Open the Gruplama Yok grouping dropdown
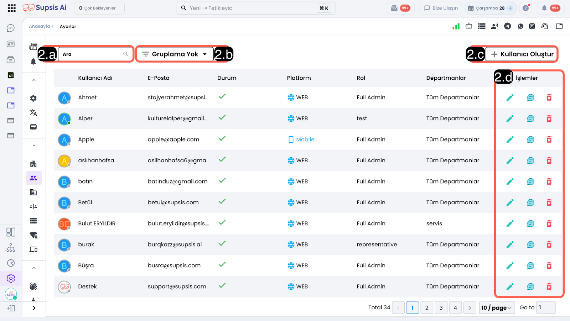The image size is (570, 321). pyautogui.click(x=175, y=54)
